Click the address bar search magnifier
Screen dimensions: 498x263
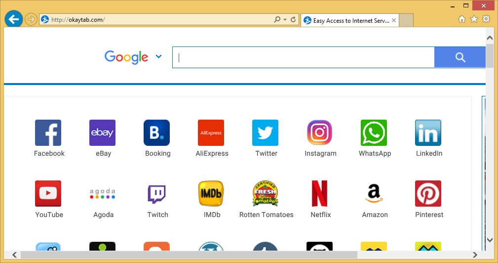pyautogui.click(x=277, y=20)
